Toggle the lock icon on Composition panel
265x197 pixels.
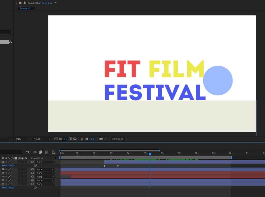[25, 3]
